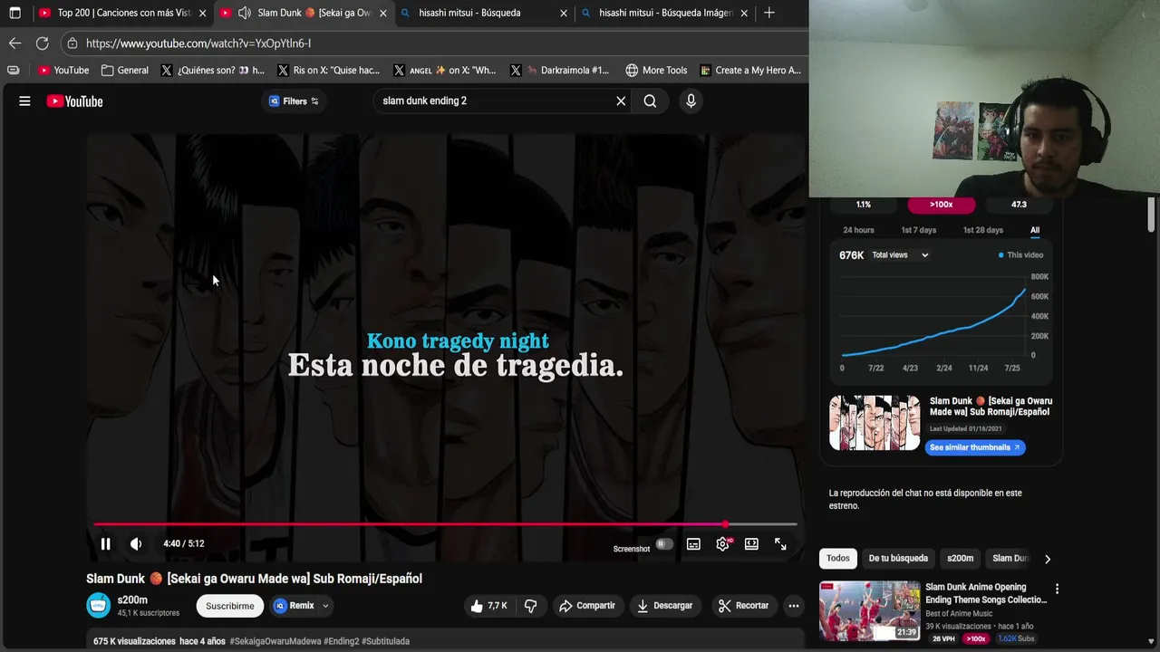
Task: Open the Best of Anime Music channel
Action: pos(959,614)
